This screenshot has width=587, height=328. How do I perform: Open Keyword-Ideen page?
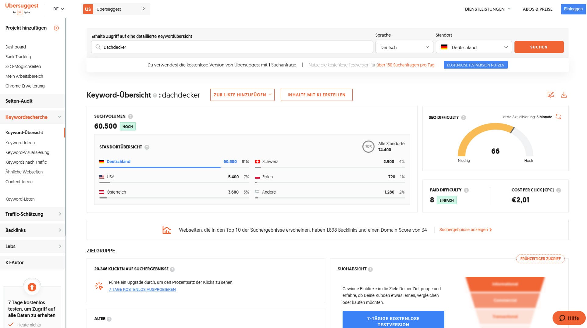(x=20, y=143)
